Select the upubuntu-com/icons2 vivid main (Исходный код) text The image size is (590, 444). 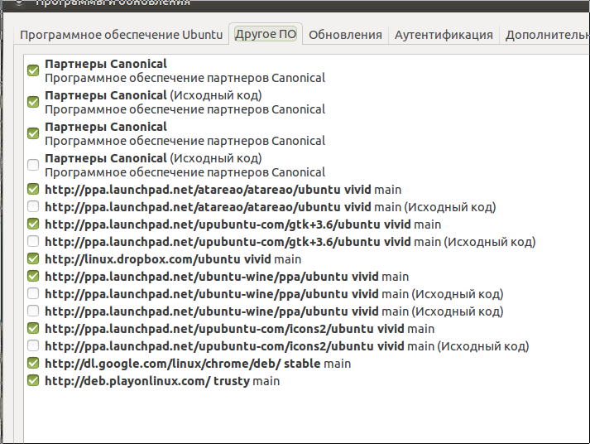(287, 346)
